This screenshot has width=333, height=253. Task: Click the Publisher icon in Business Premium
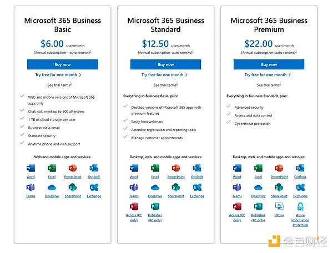[x=258, y=206]
